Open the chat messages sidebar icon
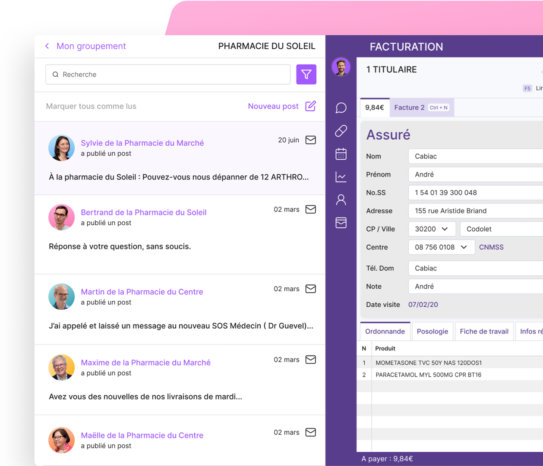543x466 pixels. (341, 108)
